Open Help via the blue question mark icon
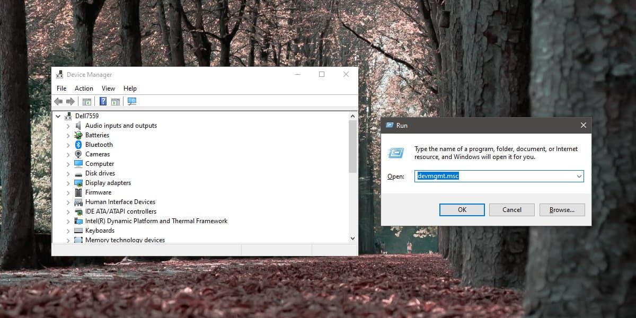 click(x=103, y=101)
